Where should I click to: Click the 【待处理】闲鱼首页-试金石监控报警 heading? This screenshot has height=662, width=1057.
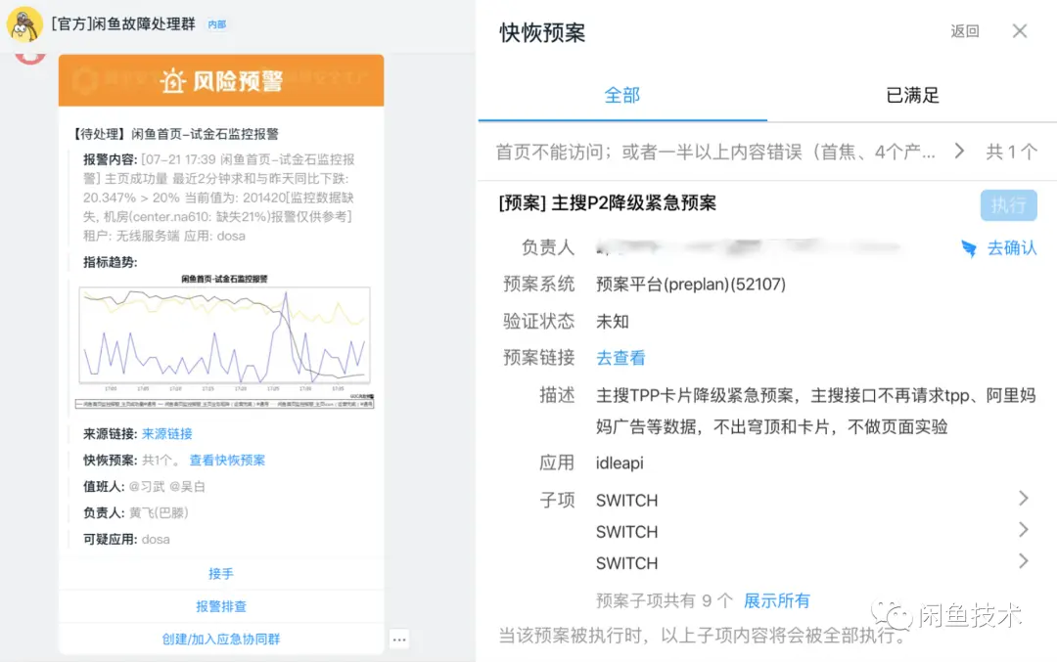tap(175, 133)
